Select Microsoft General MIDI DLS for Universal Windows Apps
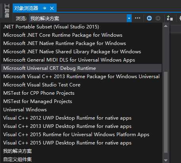The width and height of the screenshot is (181, 163). pyautogui.click(x=81, y=60)
